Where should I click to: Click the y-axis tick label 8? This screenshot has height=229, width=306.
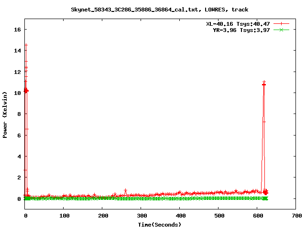tap(19, 114)
